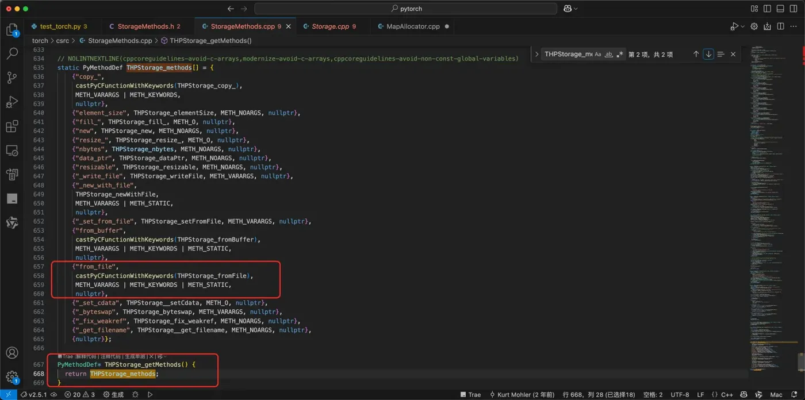Go to next find match

708,54
